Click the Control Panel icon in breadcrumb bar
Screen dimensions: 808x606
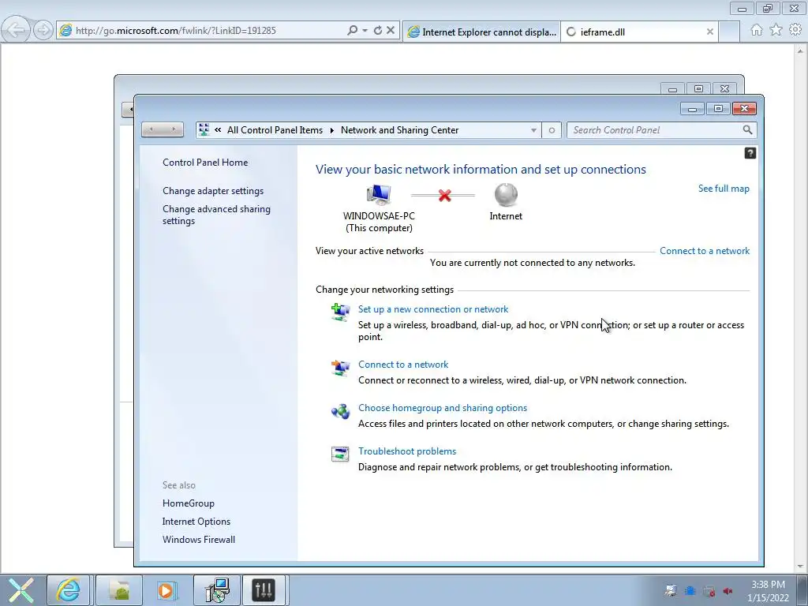[204, 130]
